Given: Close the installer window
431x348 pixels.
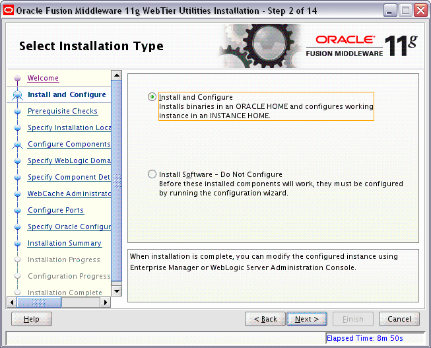Looking at the screenshot, I should click(421, 11).
